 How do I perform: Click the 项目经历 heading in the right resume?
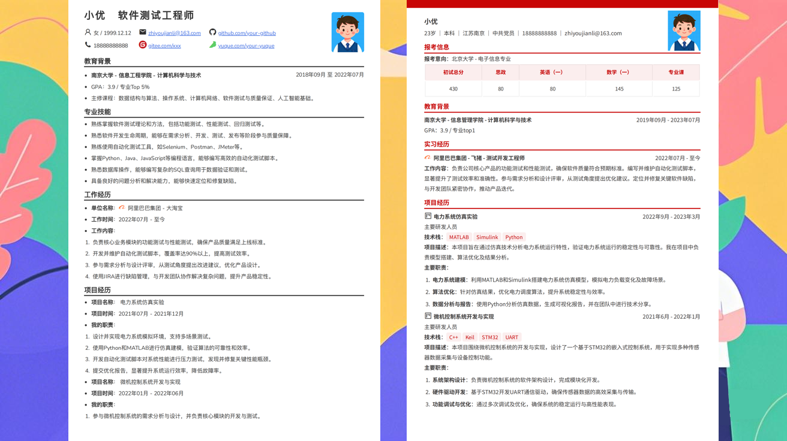437,203
